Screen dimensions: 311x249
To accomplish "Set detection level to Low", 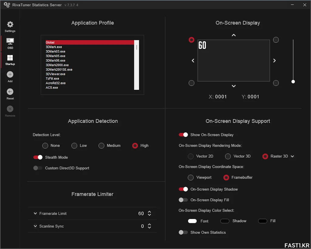I will click(x=74, y=146).
